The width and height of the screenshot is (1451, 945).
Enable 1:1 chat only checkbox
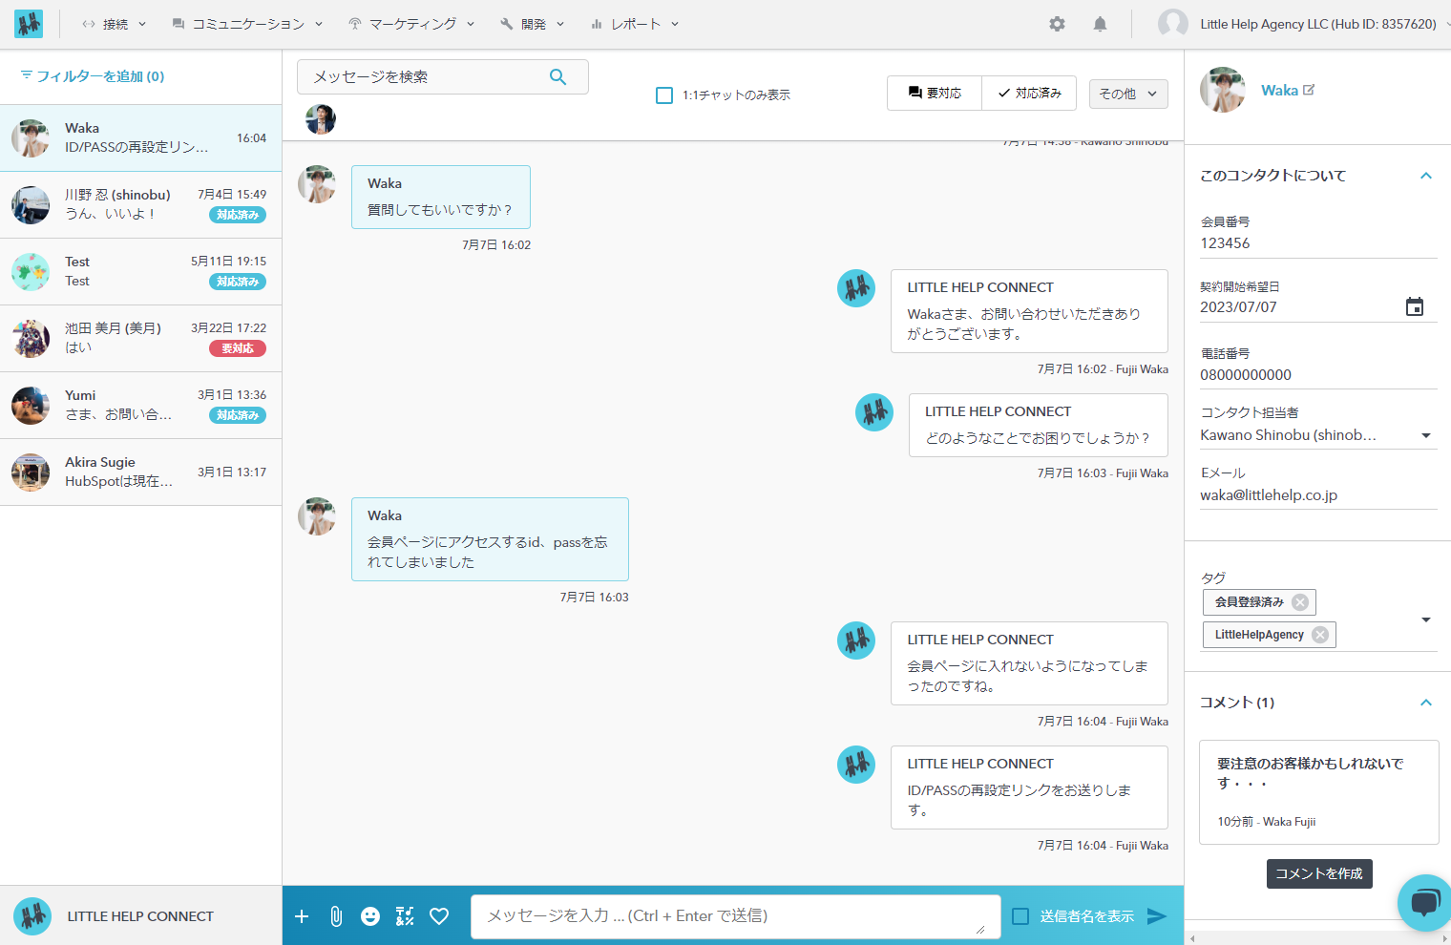pyautogui.click(x=664, y=95)
